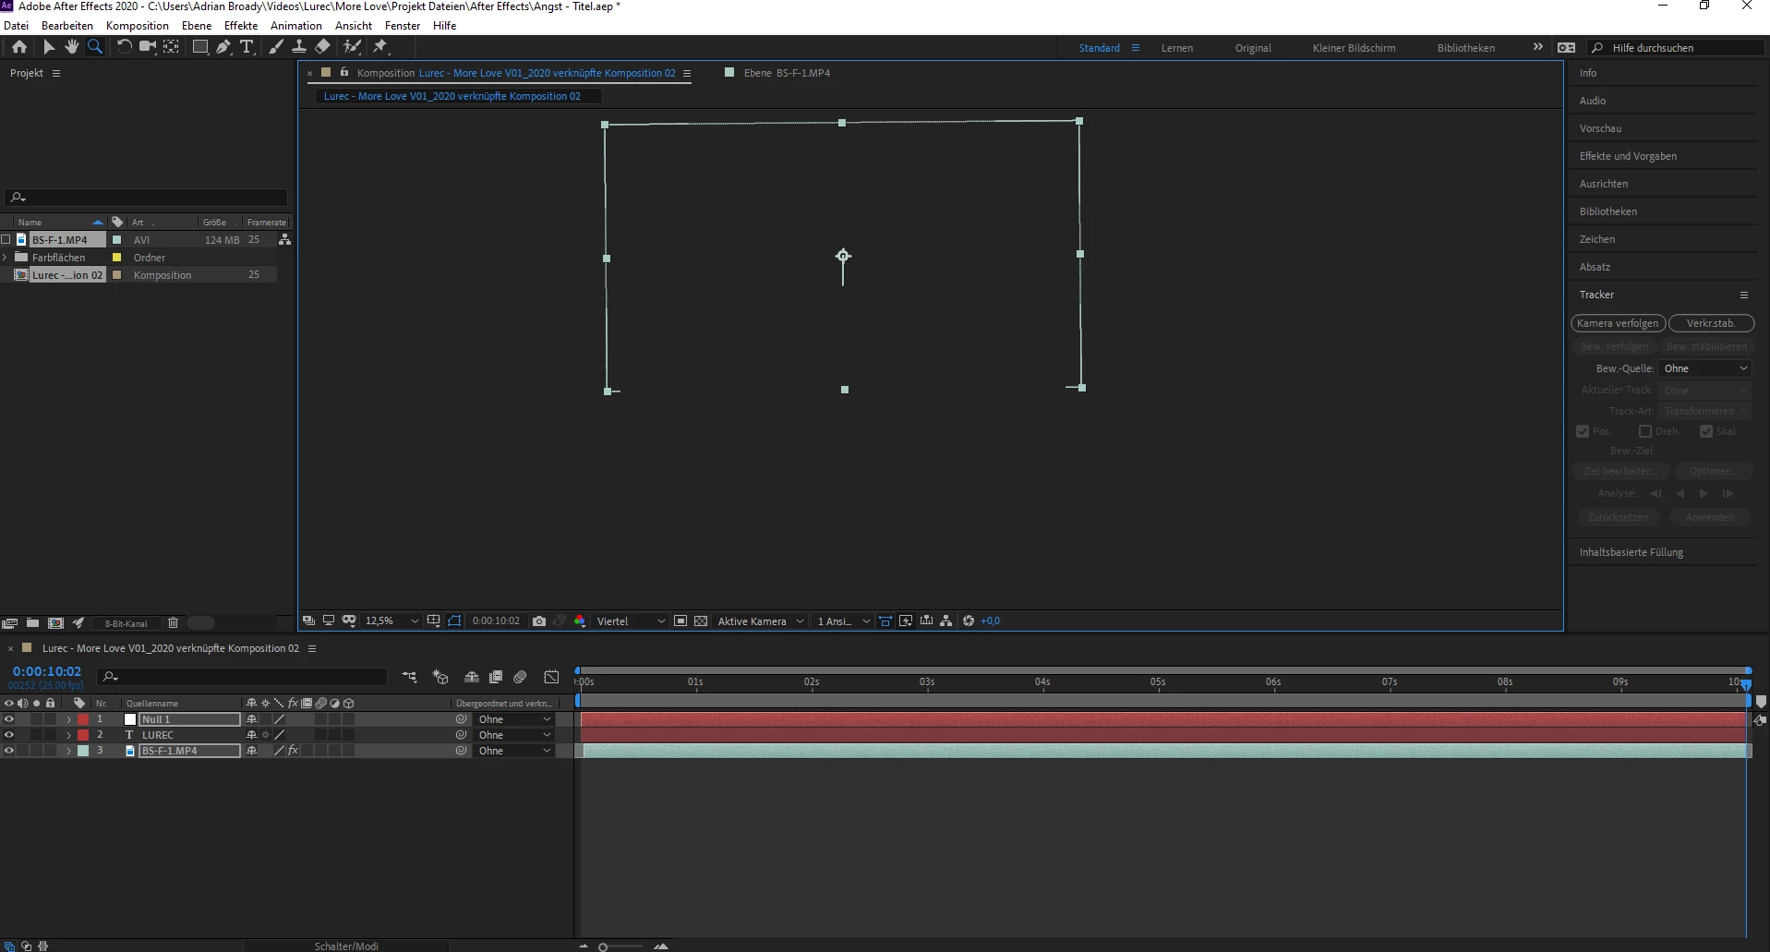Select the Home icon in the toolbar
1770x952 pixels.
point(19,47)
